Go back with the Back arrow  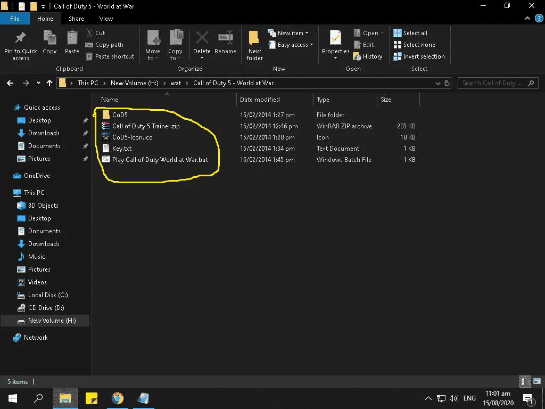point(10,83)
